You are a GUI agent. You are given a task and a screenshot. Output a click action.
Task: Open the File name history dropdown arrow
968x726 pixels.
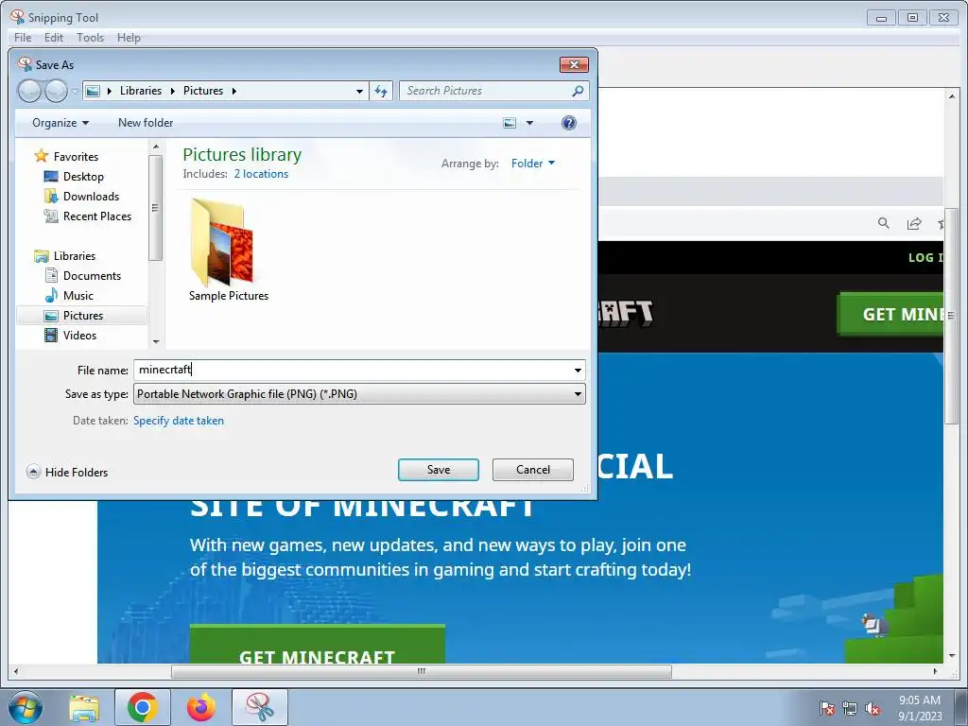click(578, 371)
